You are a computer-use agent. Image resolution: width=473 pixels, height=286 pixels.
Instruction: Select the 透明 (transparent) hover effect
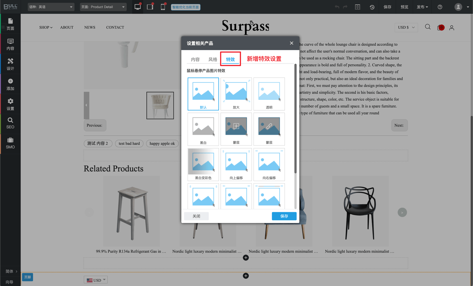[x=269, y=94]
